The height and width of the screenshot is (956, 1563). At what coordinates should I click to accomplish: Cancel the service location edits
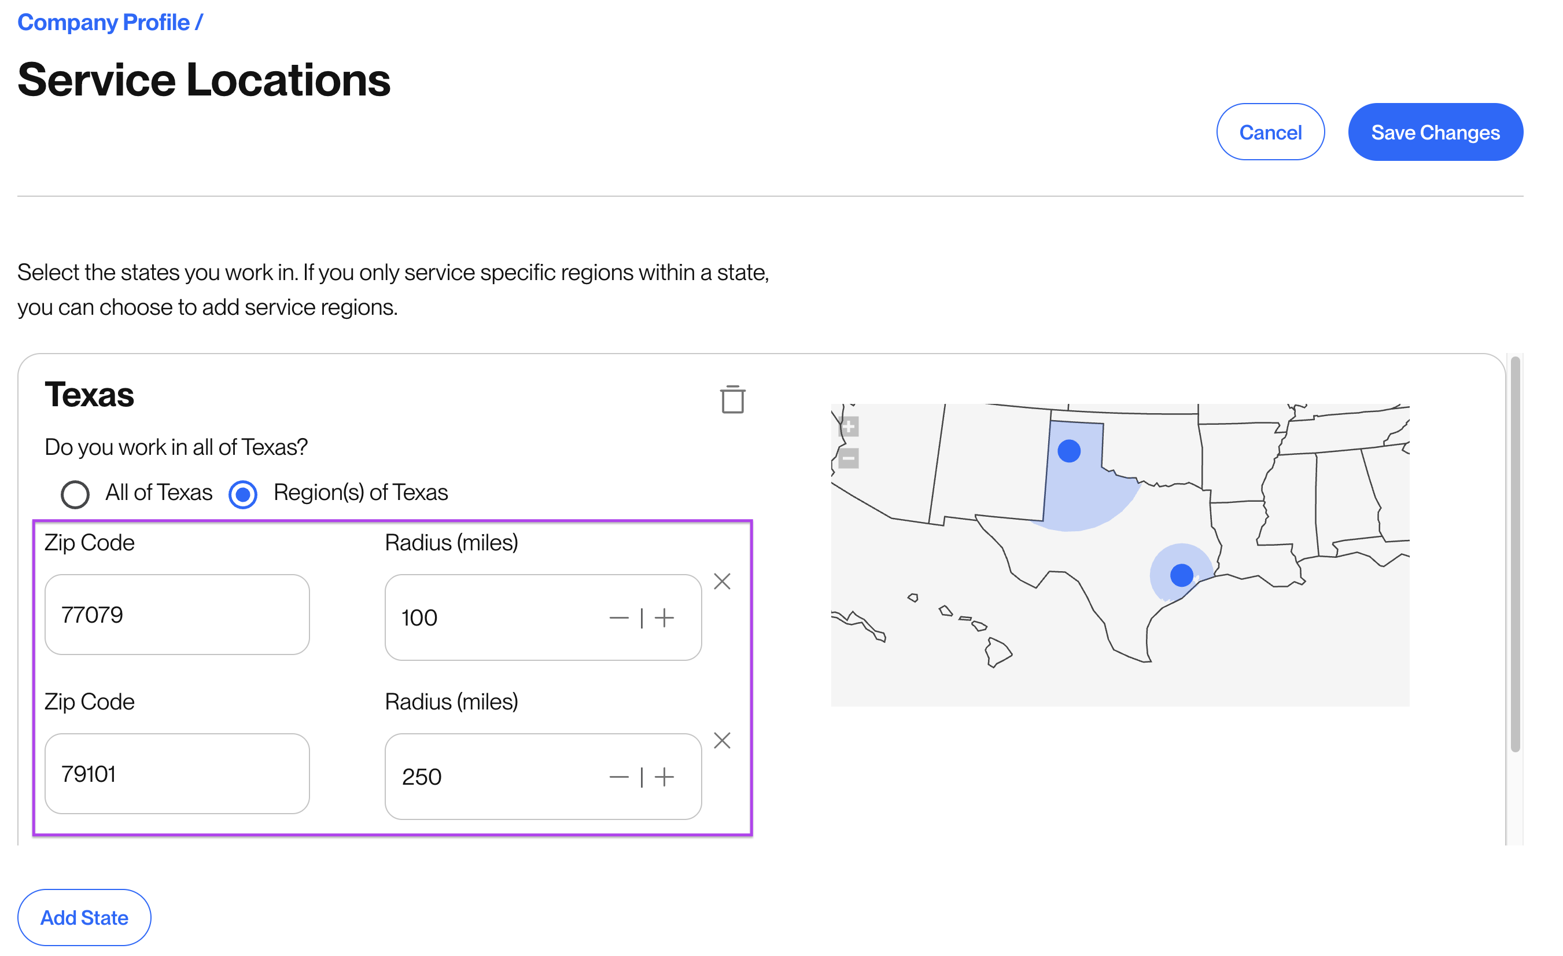[1270, 132]
